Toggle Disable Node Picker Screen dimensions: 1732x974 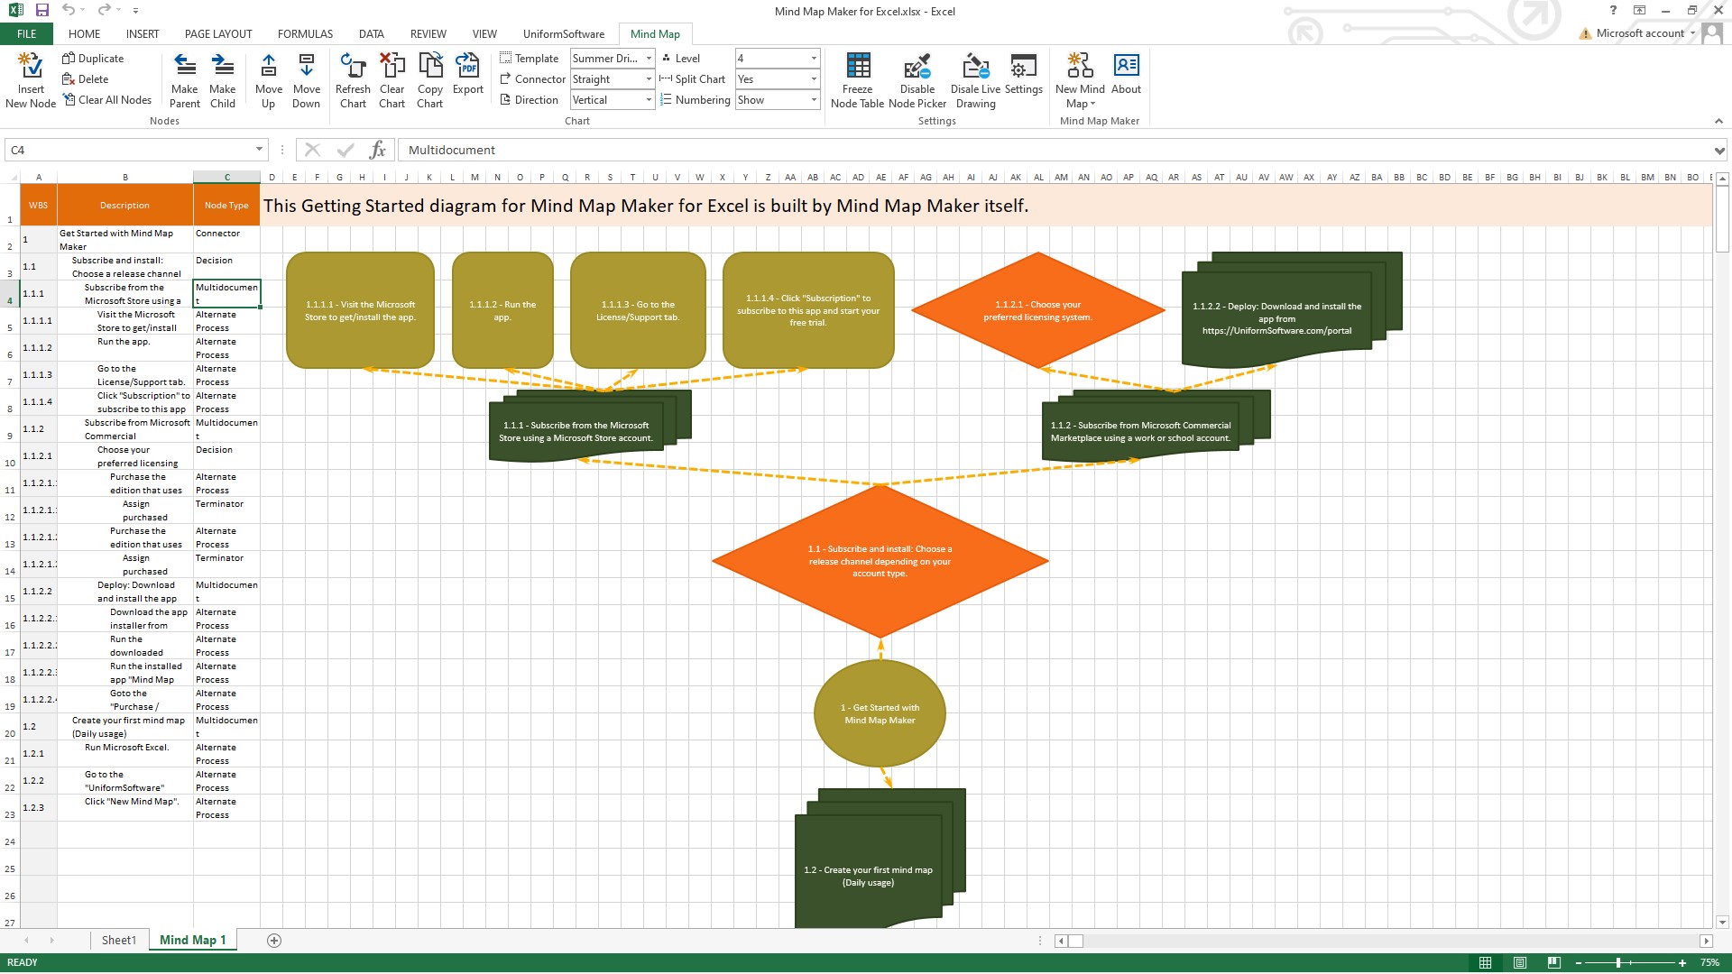917,66
